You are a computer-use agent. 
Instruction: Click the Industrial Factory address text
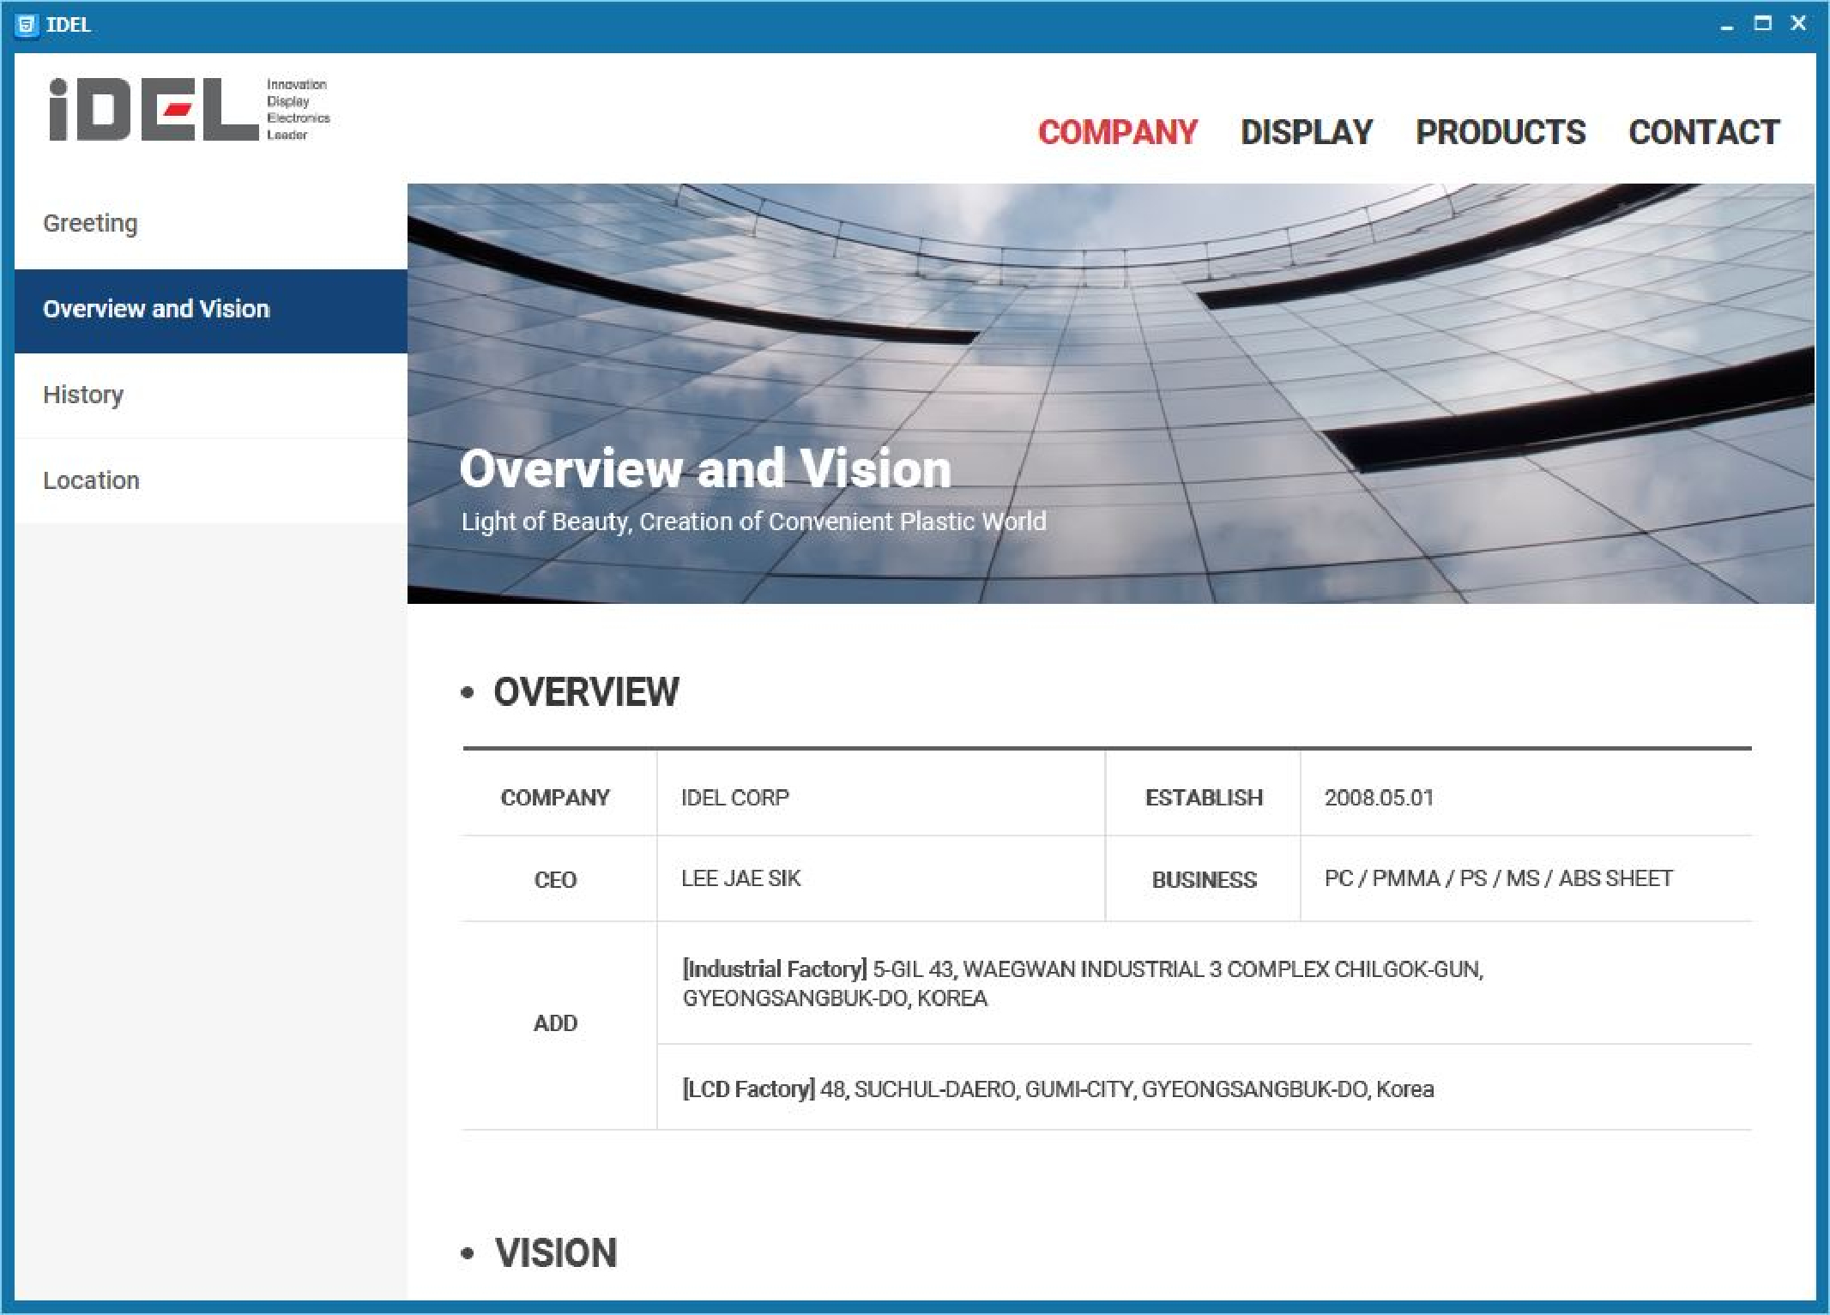(x=1083, y=983)
